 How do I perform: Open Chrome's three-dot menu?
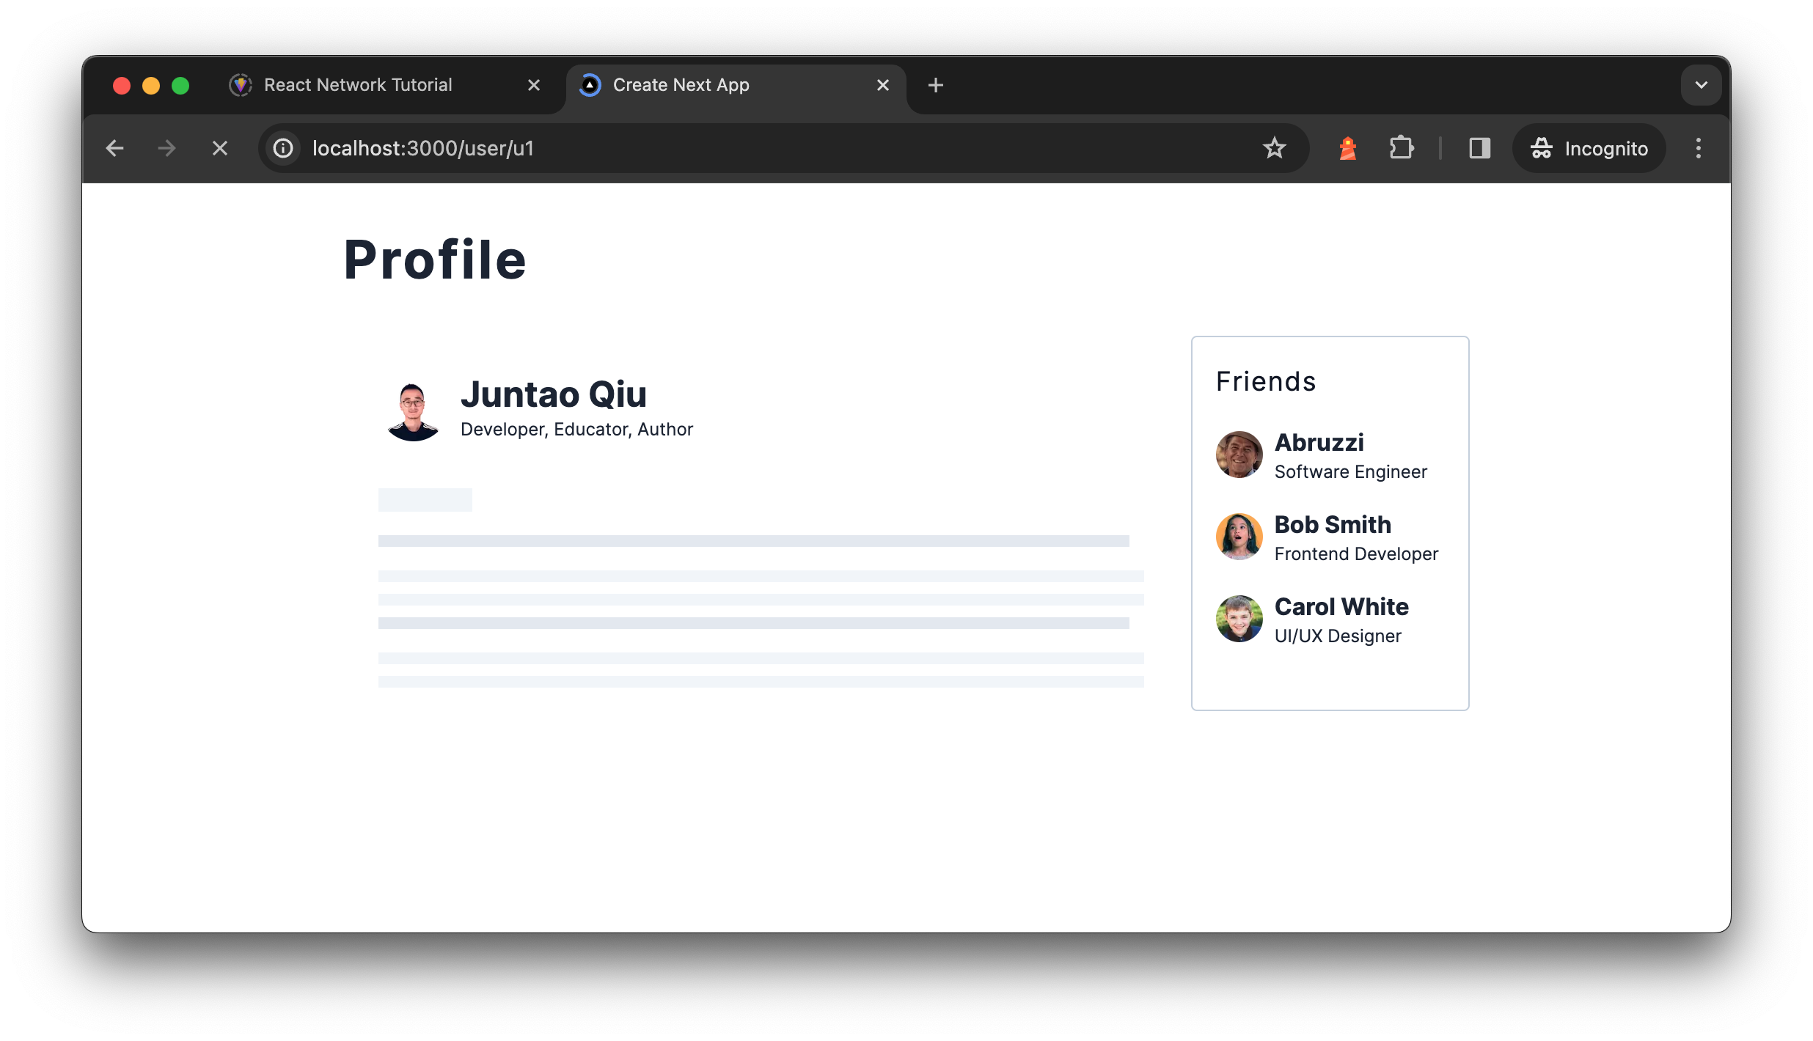point(1698,148)
